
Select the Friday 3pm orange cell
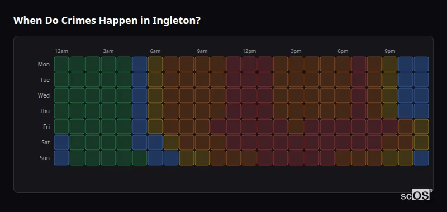pyautogui.click(x=296, y=127)
